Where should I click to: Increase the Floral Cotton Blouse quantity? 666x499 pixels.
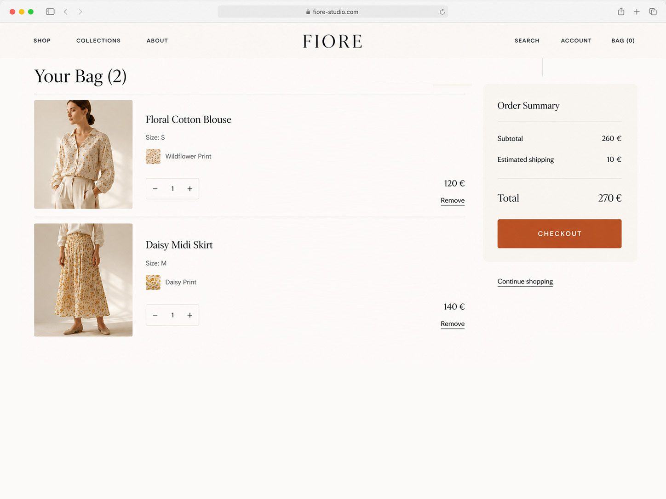[x=189, y=189]
